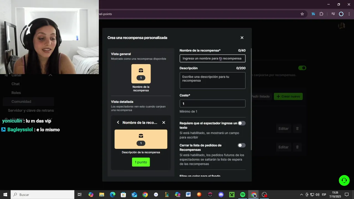Click the X in the detailed preview

(x=164, y=122)
